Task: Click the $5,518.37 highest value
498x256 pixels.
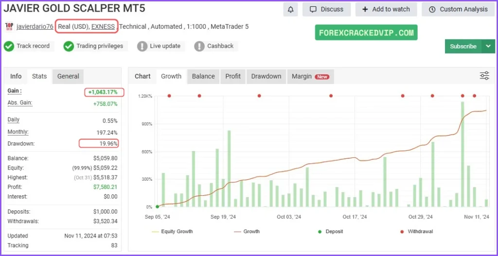Action: 105,177
